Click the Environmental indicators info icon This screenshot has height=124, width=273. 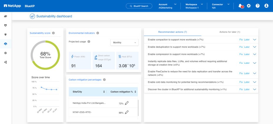coord(98,33)
